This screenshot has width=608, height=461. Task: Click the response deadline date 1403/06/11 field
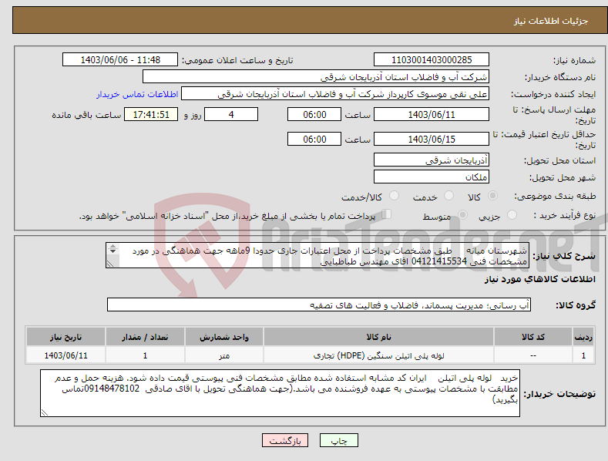tap(432, 114)
